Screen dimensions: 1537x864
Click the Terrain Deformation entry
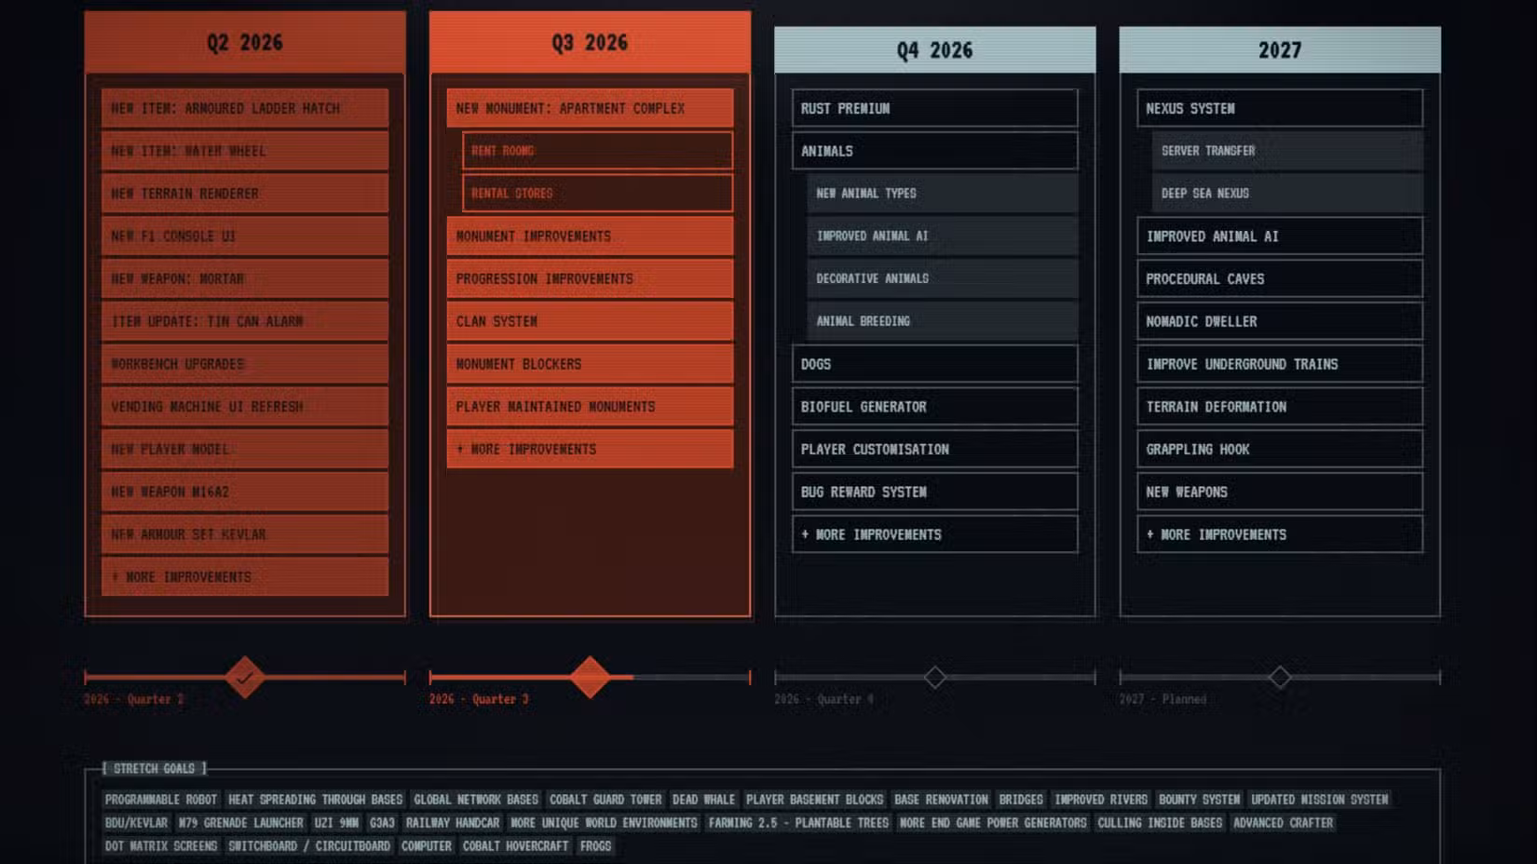pos(1280,407)
